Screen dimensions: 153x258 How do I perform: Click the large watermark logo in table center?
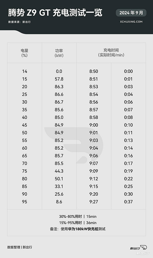point(74,145)
